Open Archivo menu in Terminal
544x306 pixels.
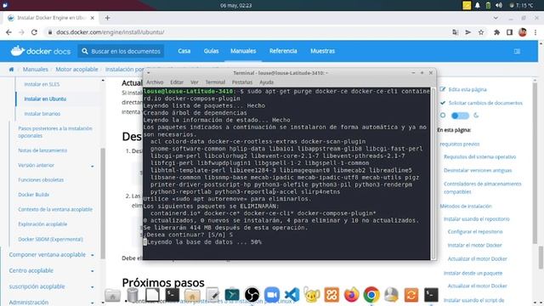(x=155, y=82)
